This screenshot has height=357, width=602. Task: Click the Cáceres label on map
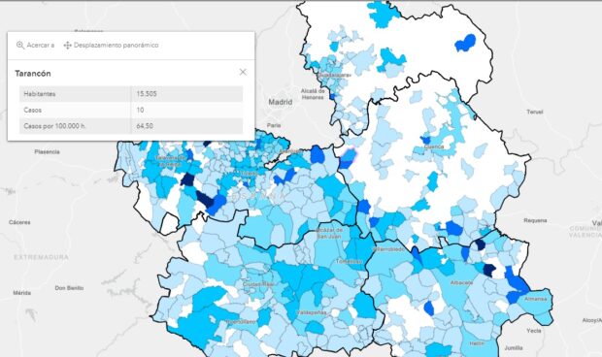[19, 222]
